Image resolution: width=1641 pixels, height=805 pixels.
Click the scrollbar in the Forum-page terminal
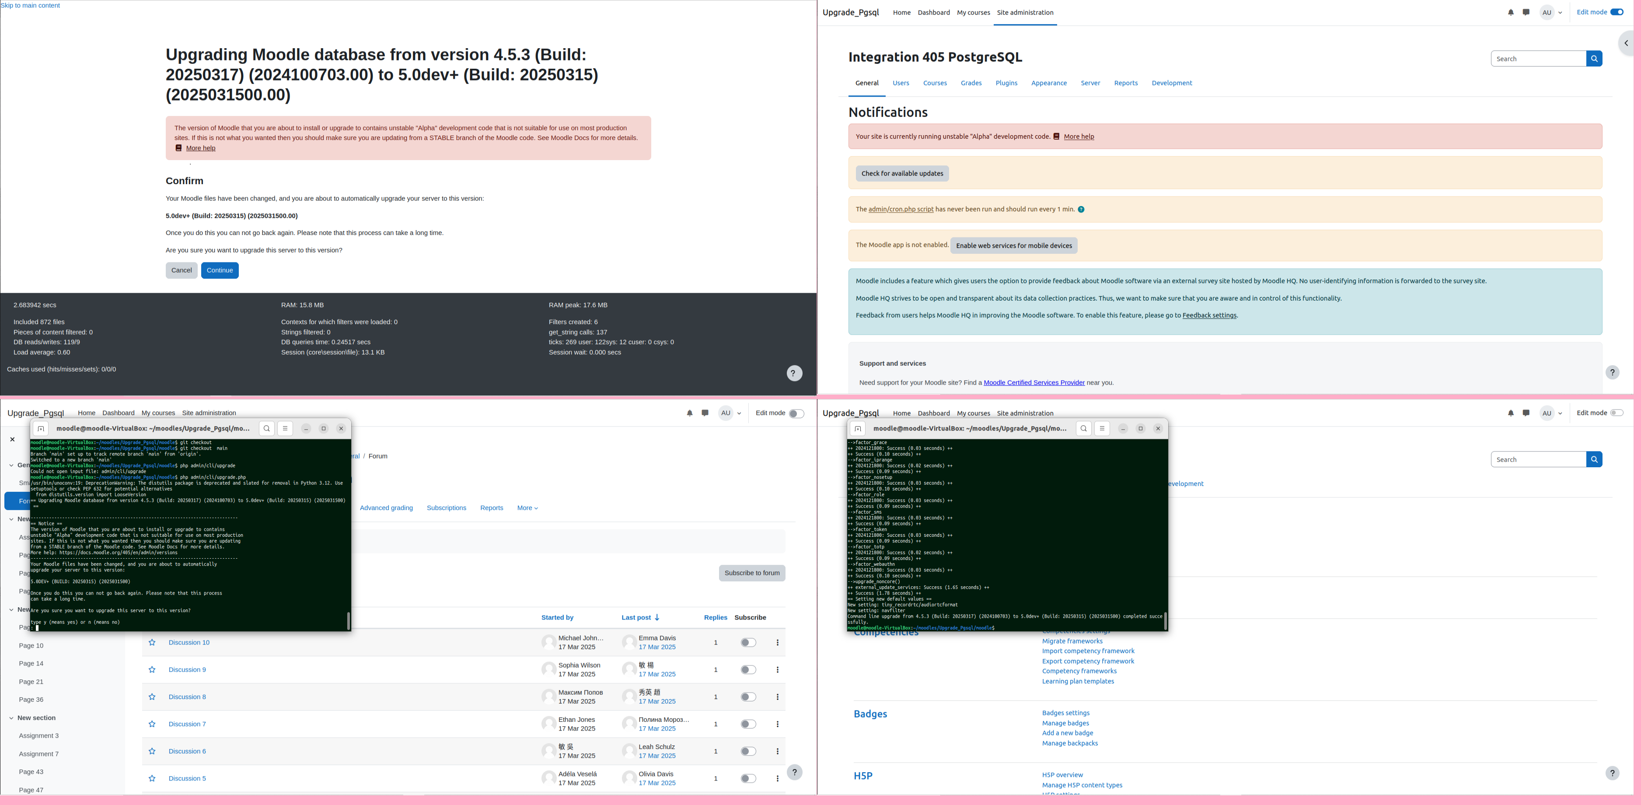coord(349,620)
